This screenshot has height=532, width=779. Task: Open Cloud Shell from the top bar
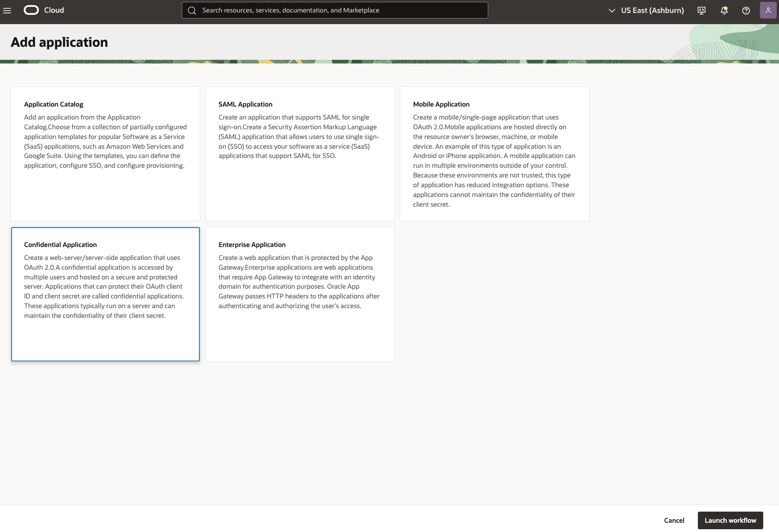pos(701,10)
